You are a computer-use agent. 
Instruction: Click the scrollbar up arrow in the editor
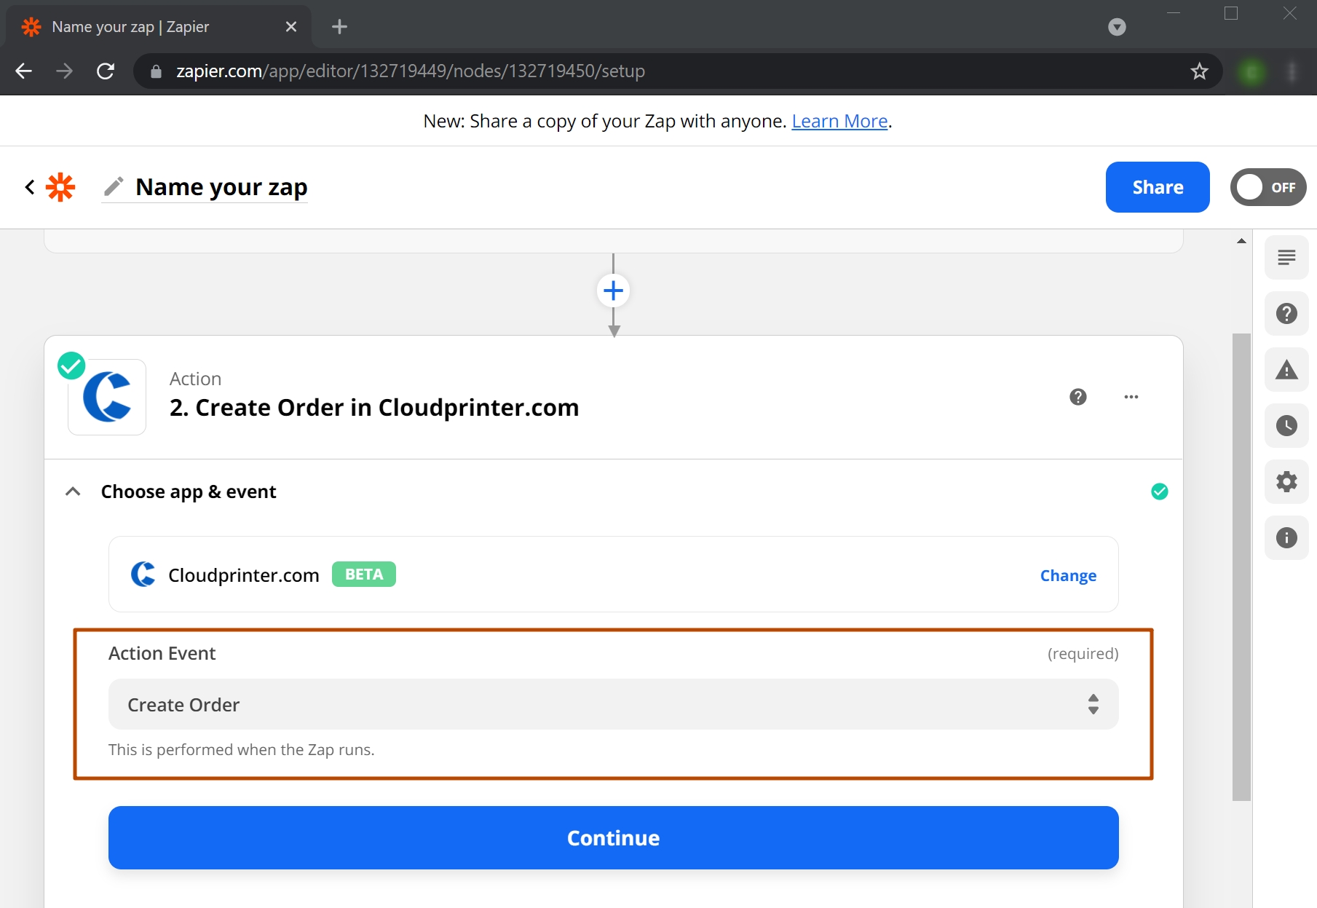tap(1241, 241)
